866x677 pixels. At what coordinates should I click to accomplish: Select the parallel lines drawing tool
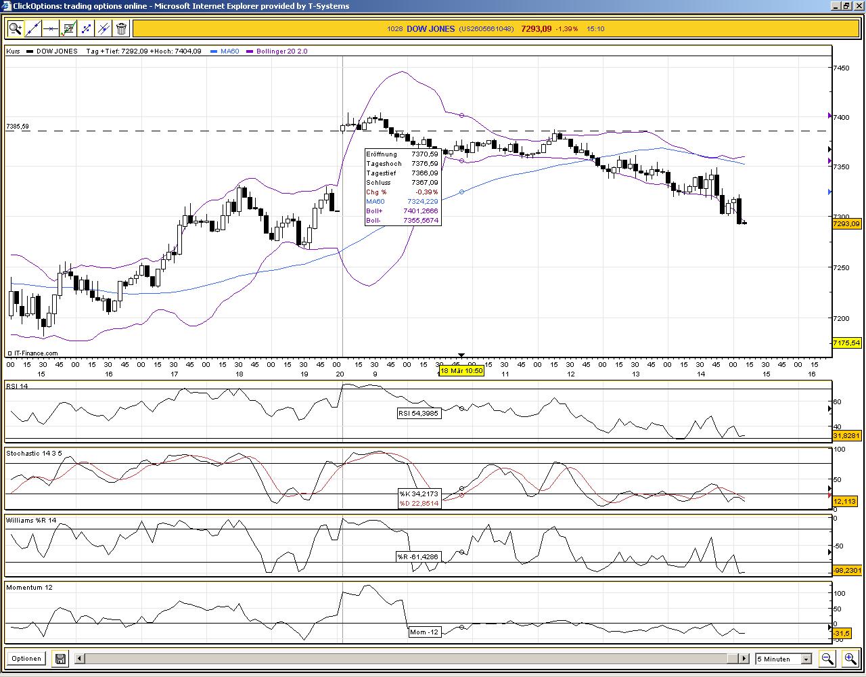[104, 28]
